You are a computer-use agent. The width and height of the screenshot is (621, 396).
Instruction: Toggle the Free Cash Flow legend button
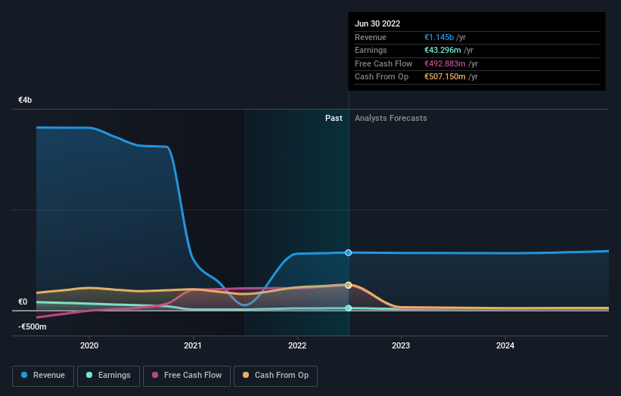pos(187,376)
